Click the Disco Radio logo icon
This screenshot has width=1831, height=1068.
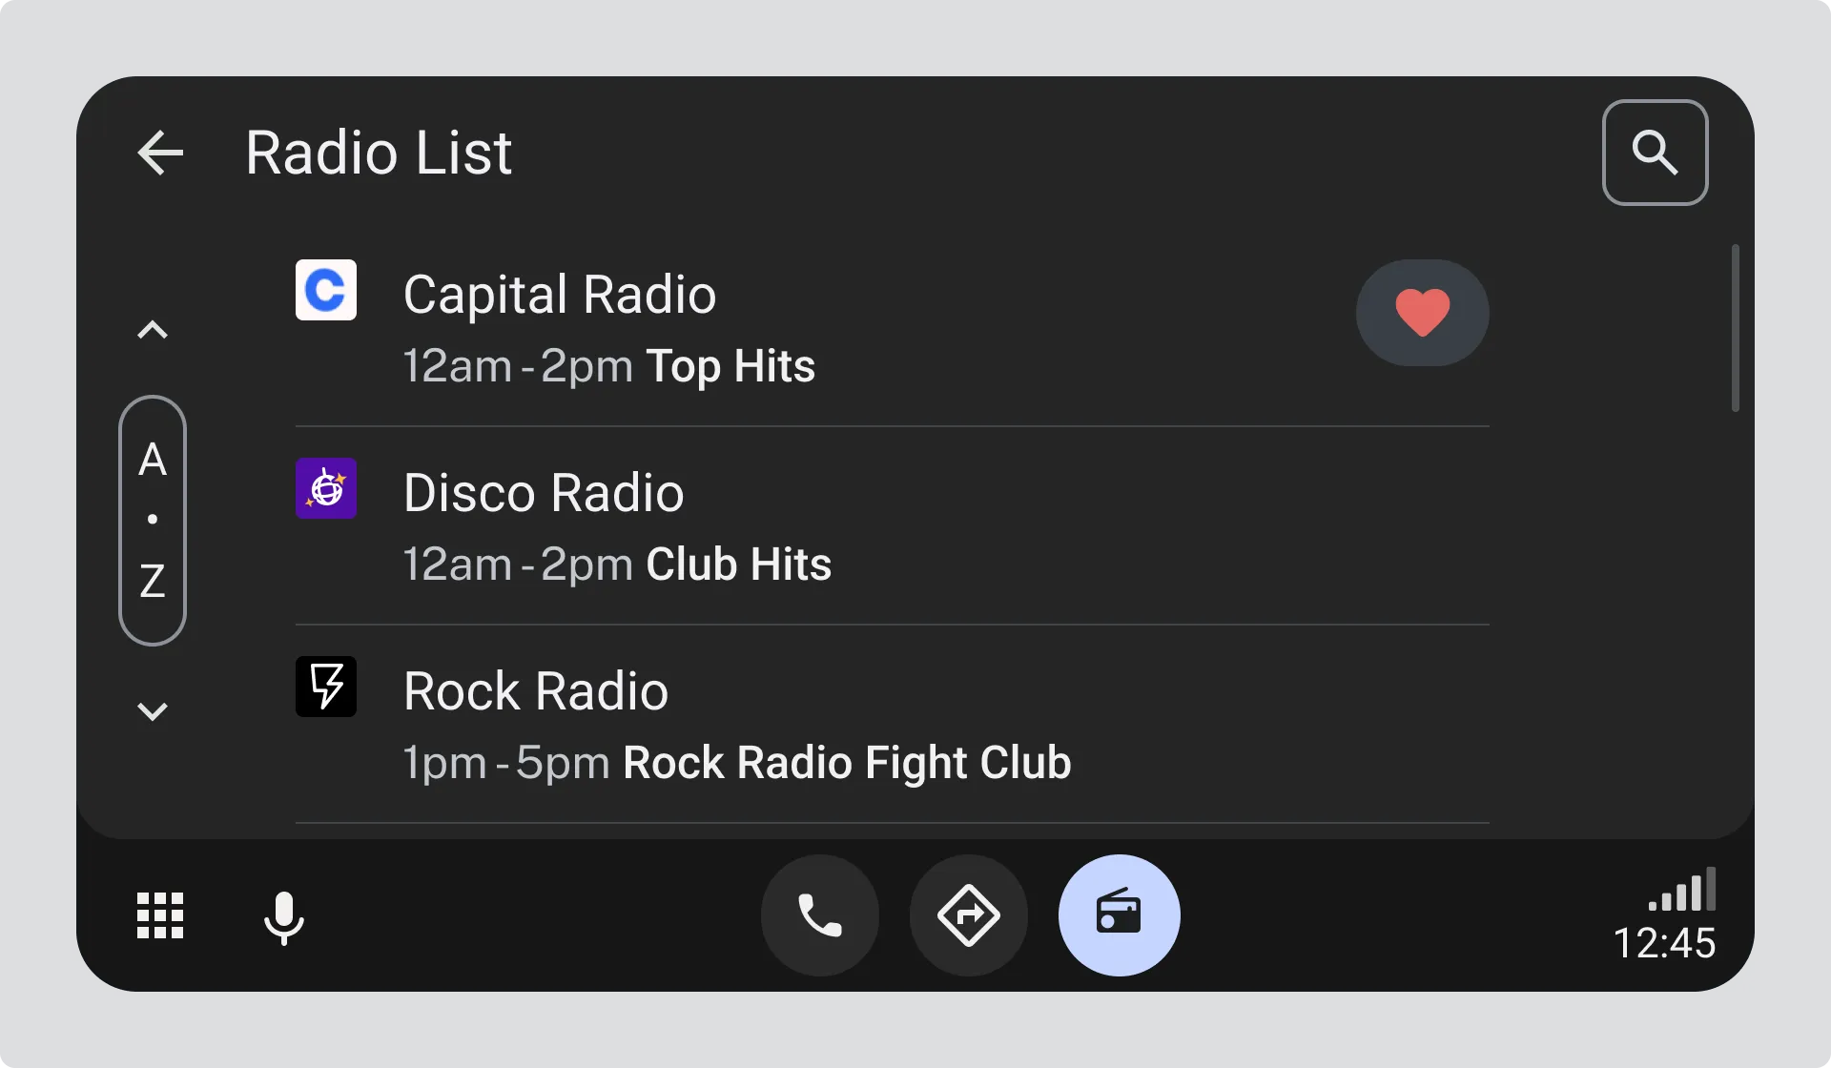[x=326, y=488]
